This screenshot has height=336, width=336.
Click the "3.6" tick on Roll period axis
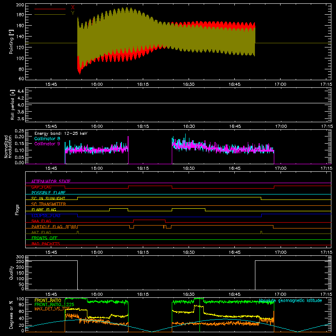(21, 118)
